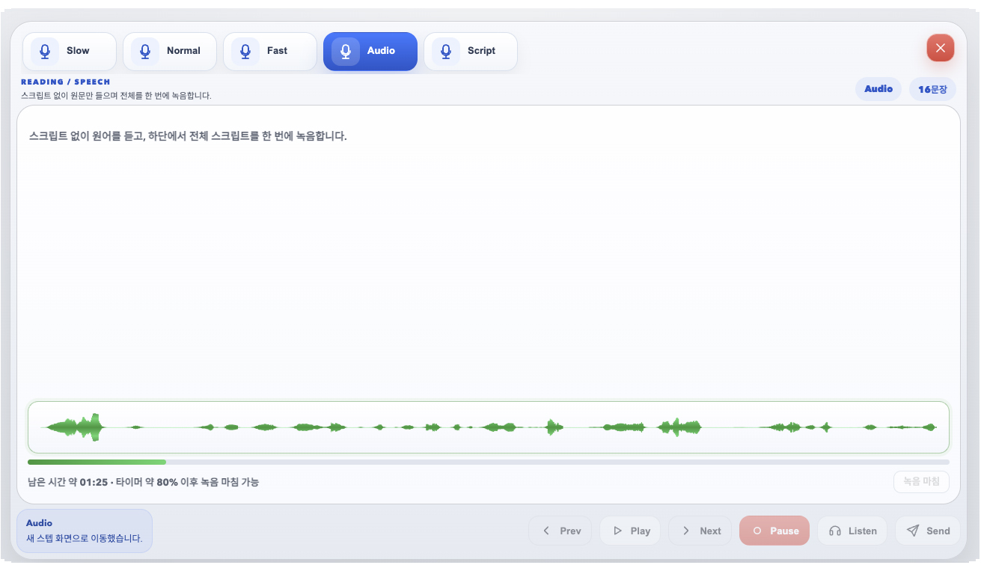Click the microphone icon on Audio tab

pyautogui.click(x=346, y=52)
